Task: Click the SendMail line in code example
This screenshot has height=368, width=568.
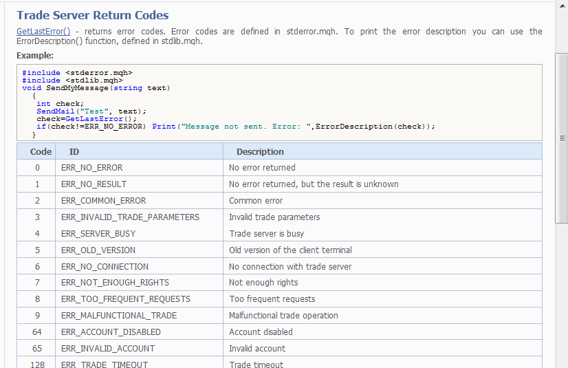Action: (x=91, y=111)
